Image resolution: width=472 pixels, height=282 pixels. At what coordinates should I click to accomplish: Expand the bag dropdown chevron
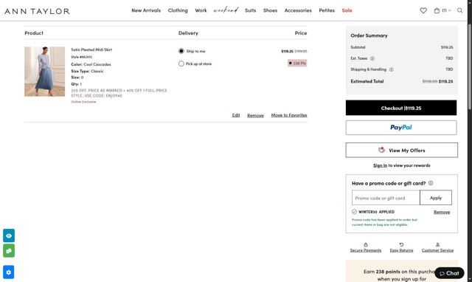(450, 10)
